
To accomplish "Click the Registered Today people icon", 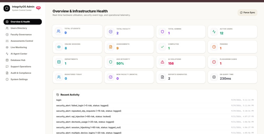I will (59, 77).
